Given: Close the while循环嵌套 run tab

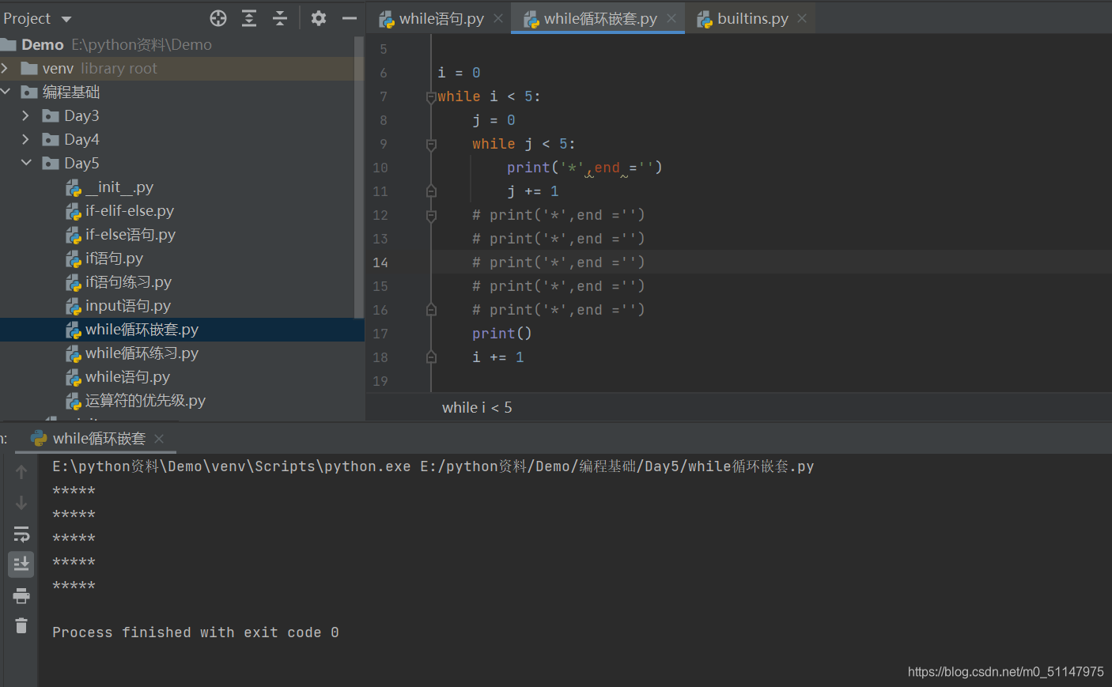Looking at the screenshot, I should coord(159,438).
